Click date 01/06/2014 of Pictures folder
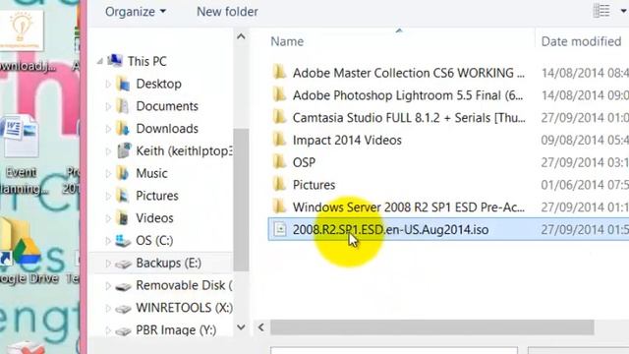The width and height of the screenshot is (629, 354). (585, 185)
